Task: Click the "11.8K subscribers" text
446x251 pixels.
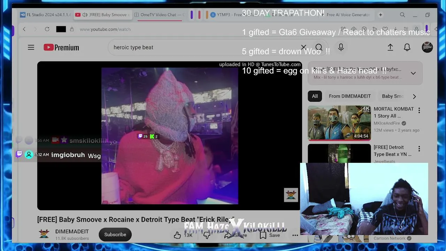Action: (72, 238)
